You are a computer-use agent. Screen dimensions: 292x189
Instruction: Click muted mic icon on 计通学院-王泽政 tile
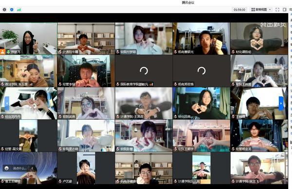click(x=118, y=117)
